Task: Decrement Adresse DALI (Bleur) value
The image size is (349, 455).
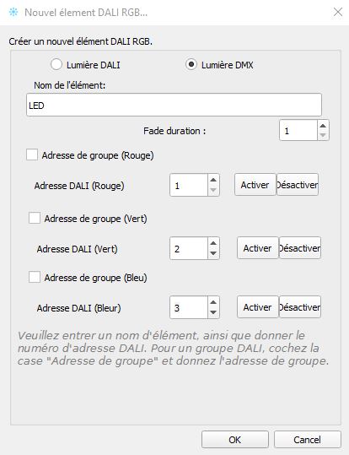Action: click(213, 312)
